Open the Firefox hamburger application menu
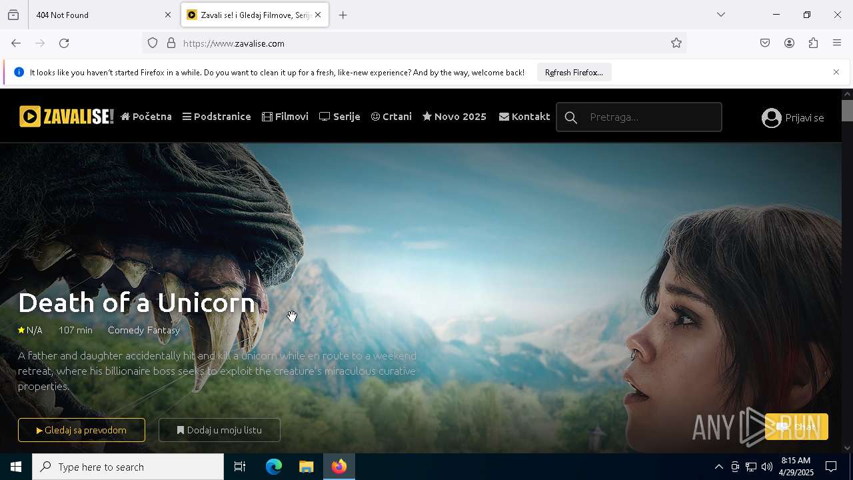The image size is (853, 480). [x=837, y=43]
